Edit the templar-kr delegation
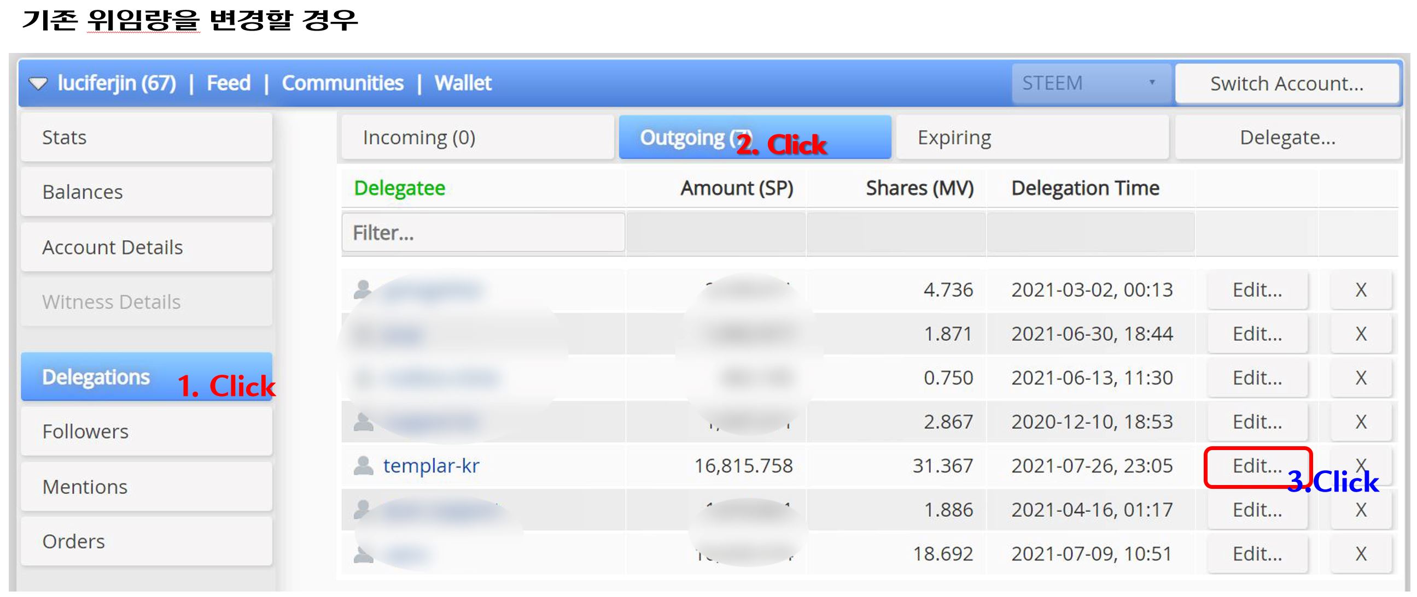Screen dimensions: 1417x597 pos(1256,466)
